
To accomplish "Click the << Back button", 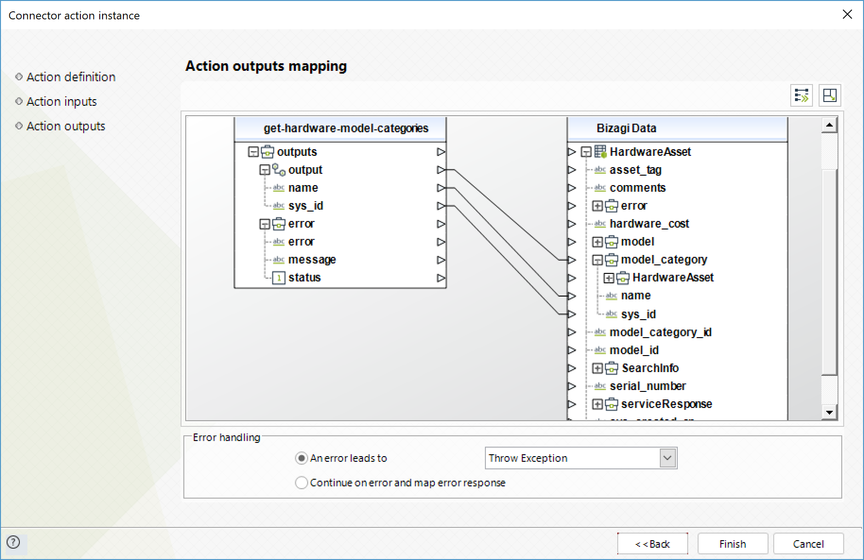I will [x=652, y=544].
